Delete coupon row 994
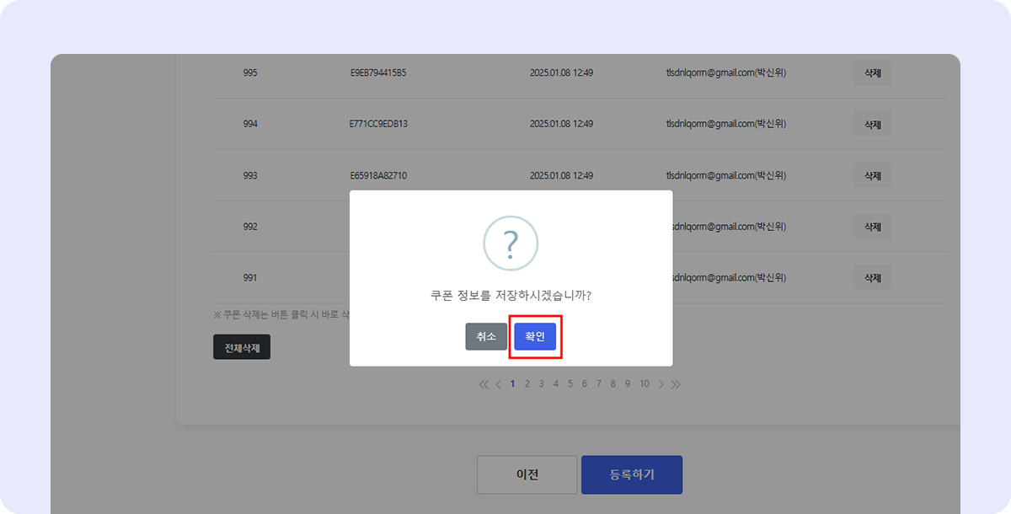1011x514 pixels. (x=872, y=125)
